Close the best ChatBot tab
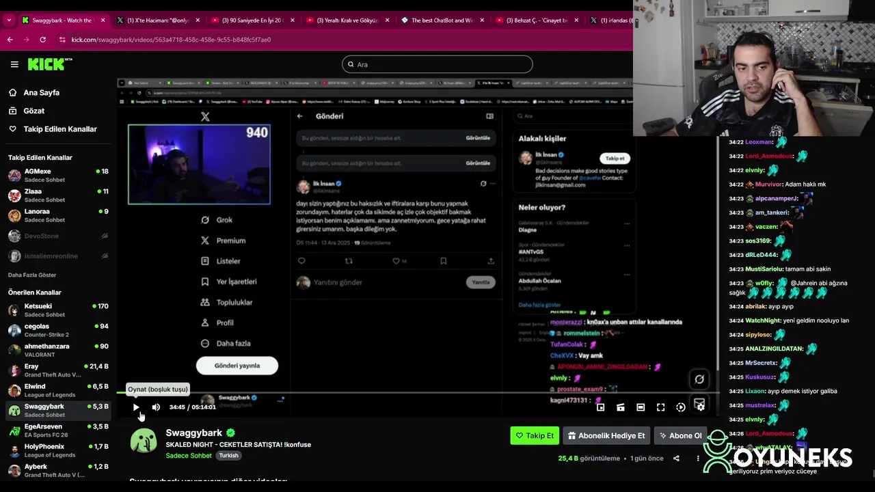 pyautogui.click(x=483, y=20)
